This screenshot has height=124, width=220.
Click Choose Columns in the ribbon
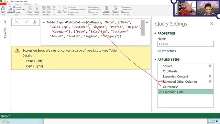30,10
